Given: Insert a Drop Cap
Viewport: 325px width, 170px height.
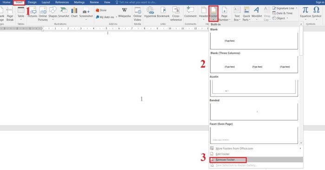Looking at the screenshot, I should [266, 13].
